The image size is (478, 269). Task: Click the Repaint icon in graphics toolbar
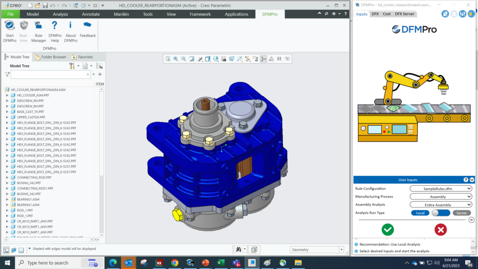pos(192,59)
